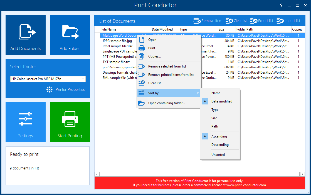This screenshot has width=311, height=195.
Task: Sort documents by Type in submenu
Action: (x=220, y=110)
